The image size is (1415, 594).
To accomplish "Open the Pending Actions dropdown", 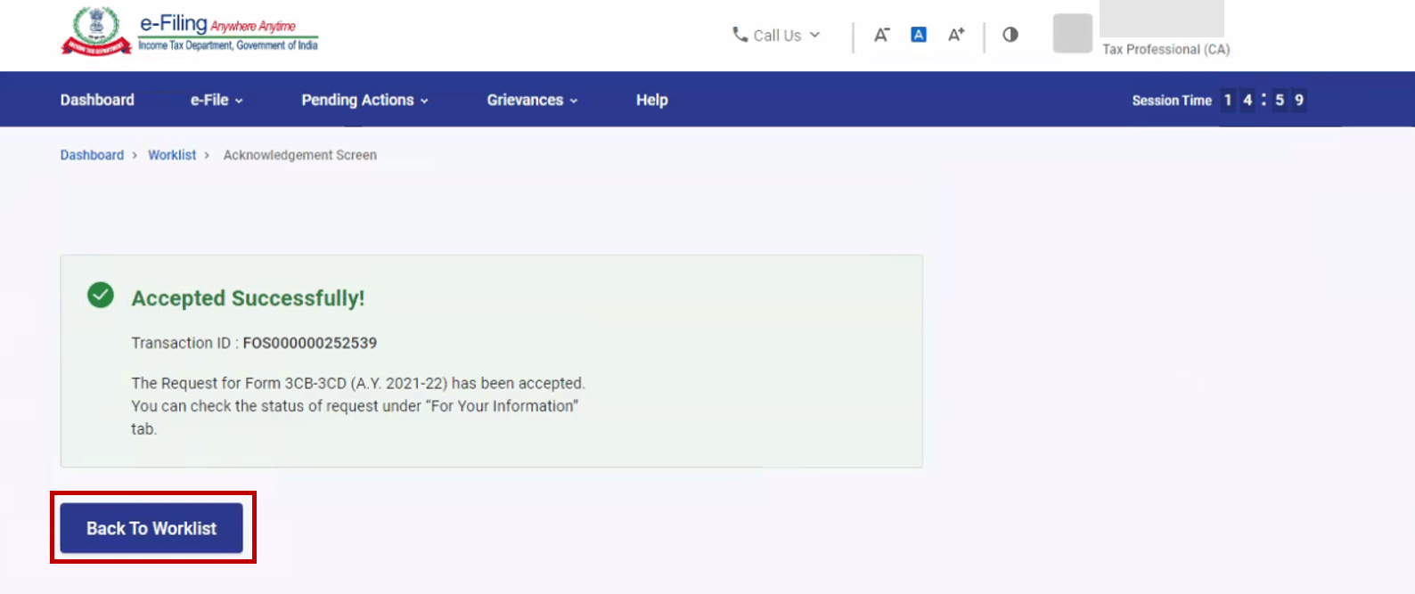I will (x=364, y=100).
